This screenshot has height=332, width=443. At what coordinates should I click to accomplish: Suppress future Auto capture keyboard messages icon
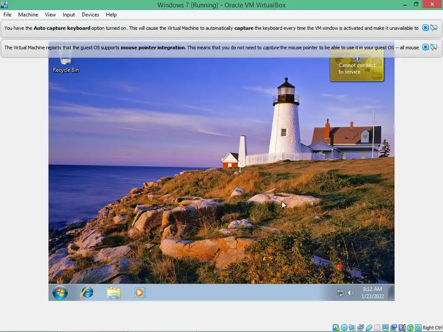[434, 28]
